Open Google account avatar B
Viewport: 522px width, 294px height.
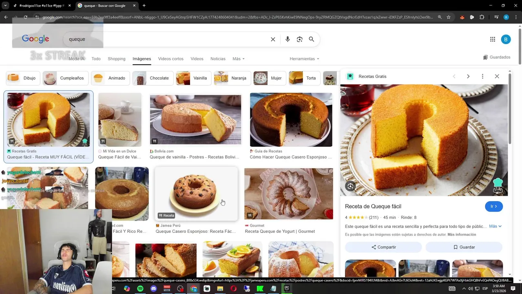pos(506,39)
